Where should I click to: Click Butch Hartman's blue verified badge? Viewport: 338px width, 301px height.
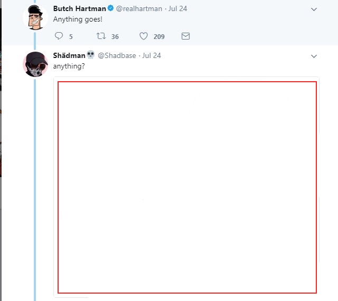(110, 8)
